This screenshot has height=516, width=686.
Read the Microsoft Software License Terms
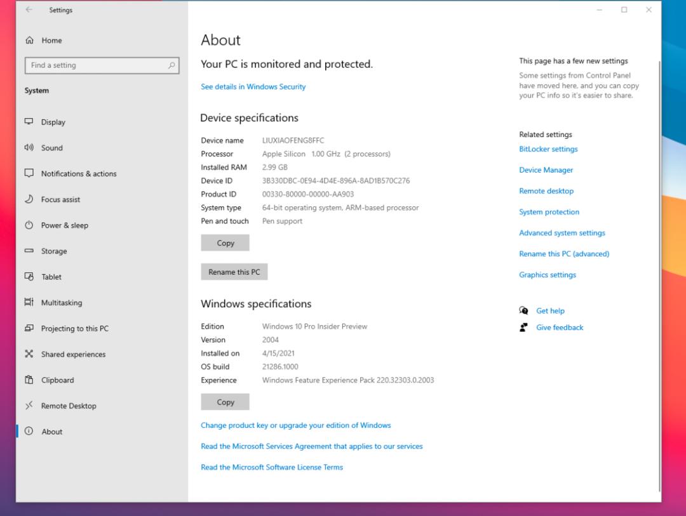tap(272, 467)
